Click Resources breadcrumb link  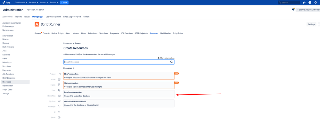point(68,43)
